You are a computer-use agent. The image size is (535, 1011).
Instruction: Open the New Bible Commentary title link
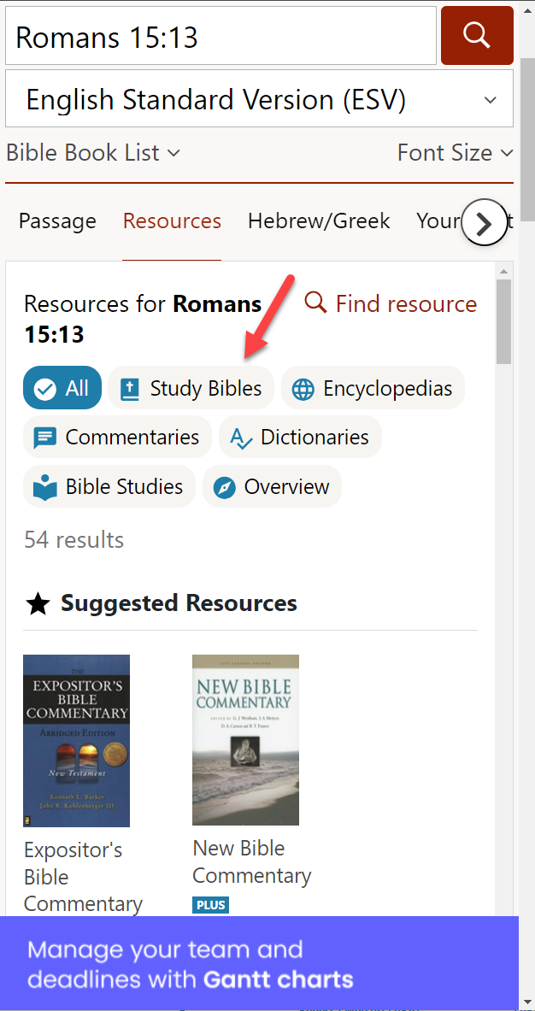(252, 861)
